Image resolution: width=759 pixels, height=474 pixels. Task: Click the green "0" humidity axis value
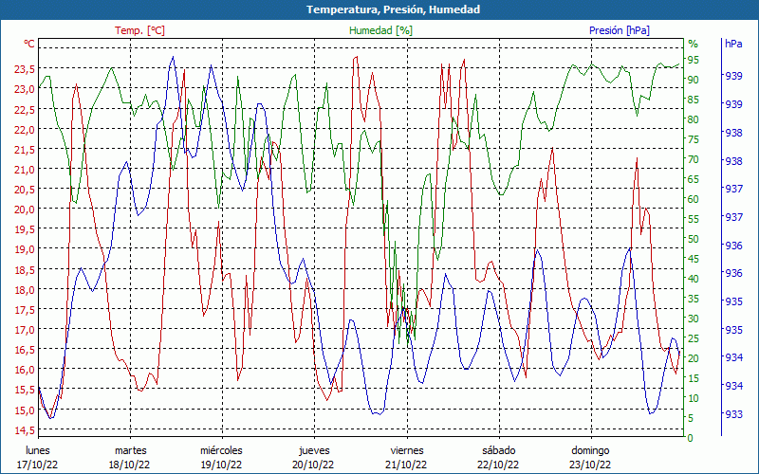[x=691, y=438]
